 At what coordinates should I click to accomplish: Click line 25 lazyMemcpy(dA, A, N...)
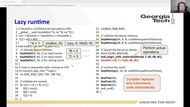pyautogui.click(x=132, y=39)
